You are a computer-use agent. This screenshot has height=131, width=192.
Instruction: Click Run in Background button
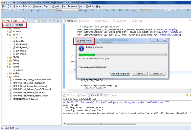point(120,74)
